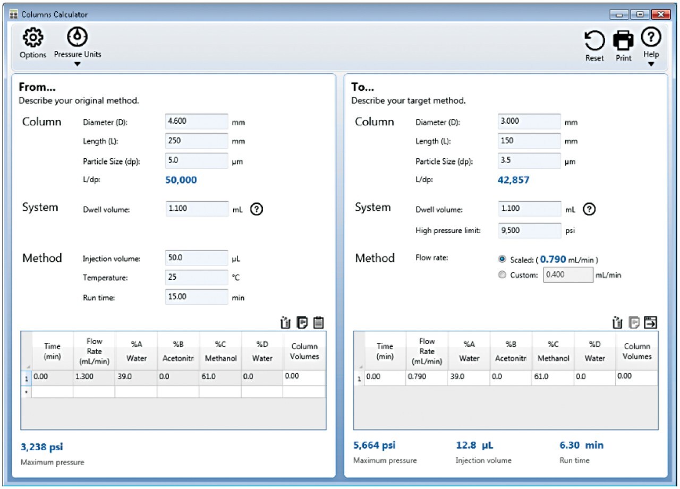Click the Help question mark icon

tap(651, 37)
